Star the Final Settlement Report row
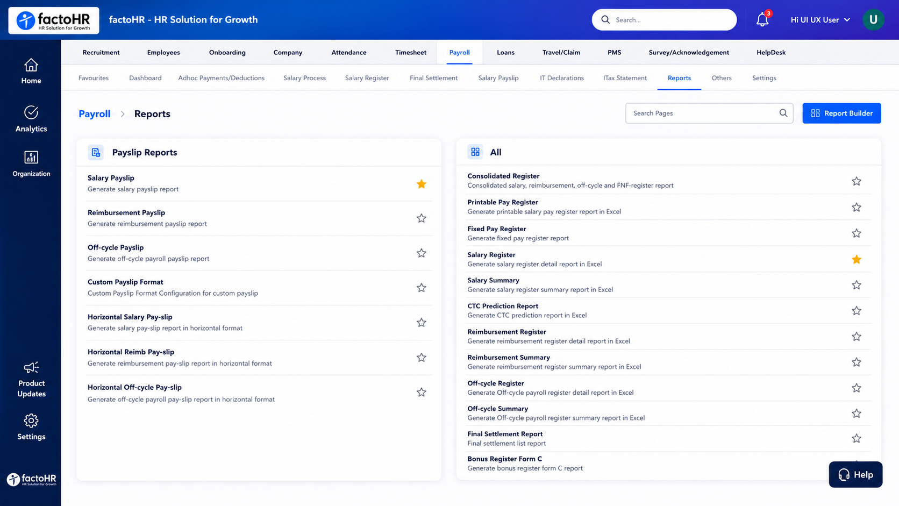The height and width of the screenshot is (506, 899). pyautogui.click(x=857, y=438)
